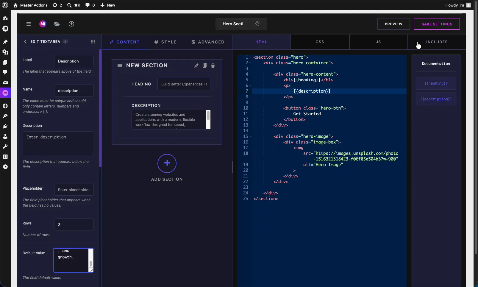Edit New Section with the pencil icon

[x=196, y=65]
